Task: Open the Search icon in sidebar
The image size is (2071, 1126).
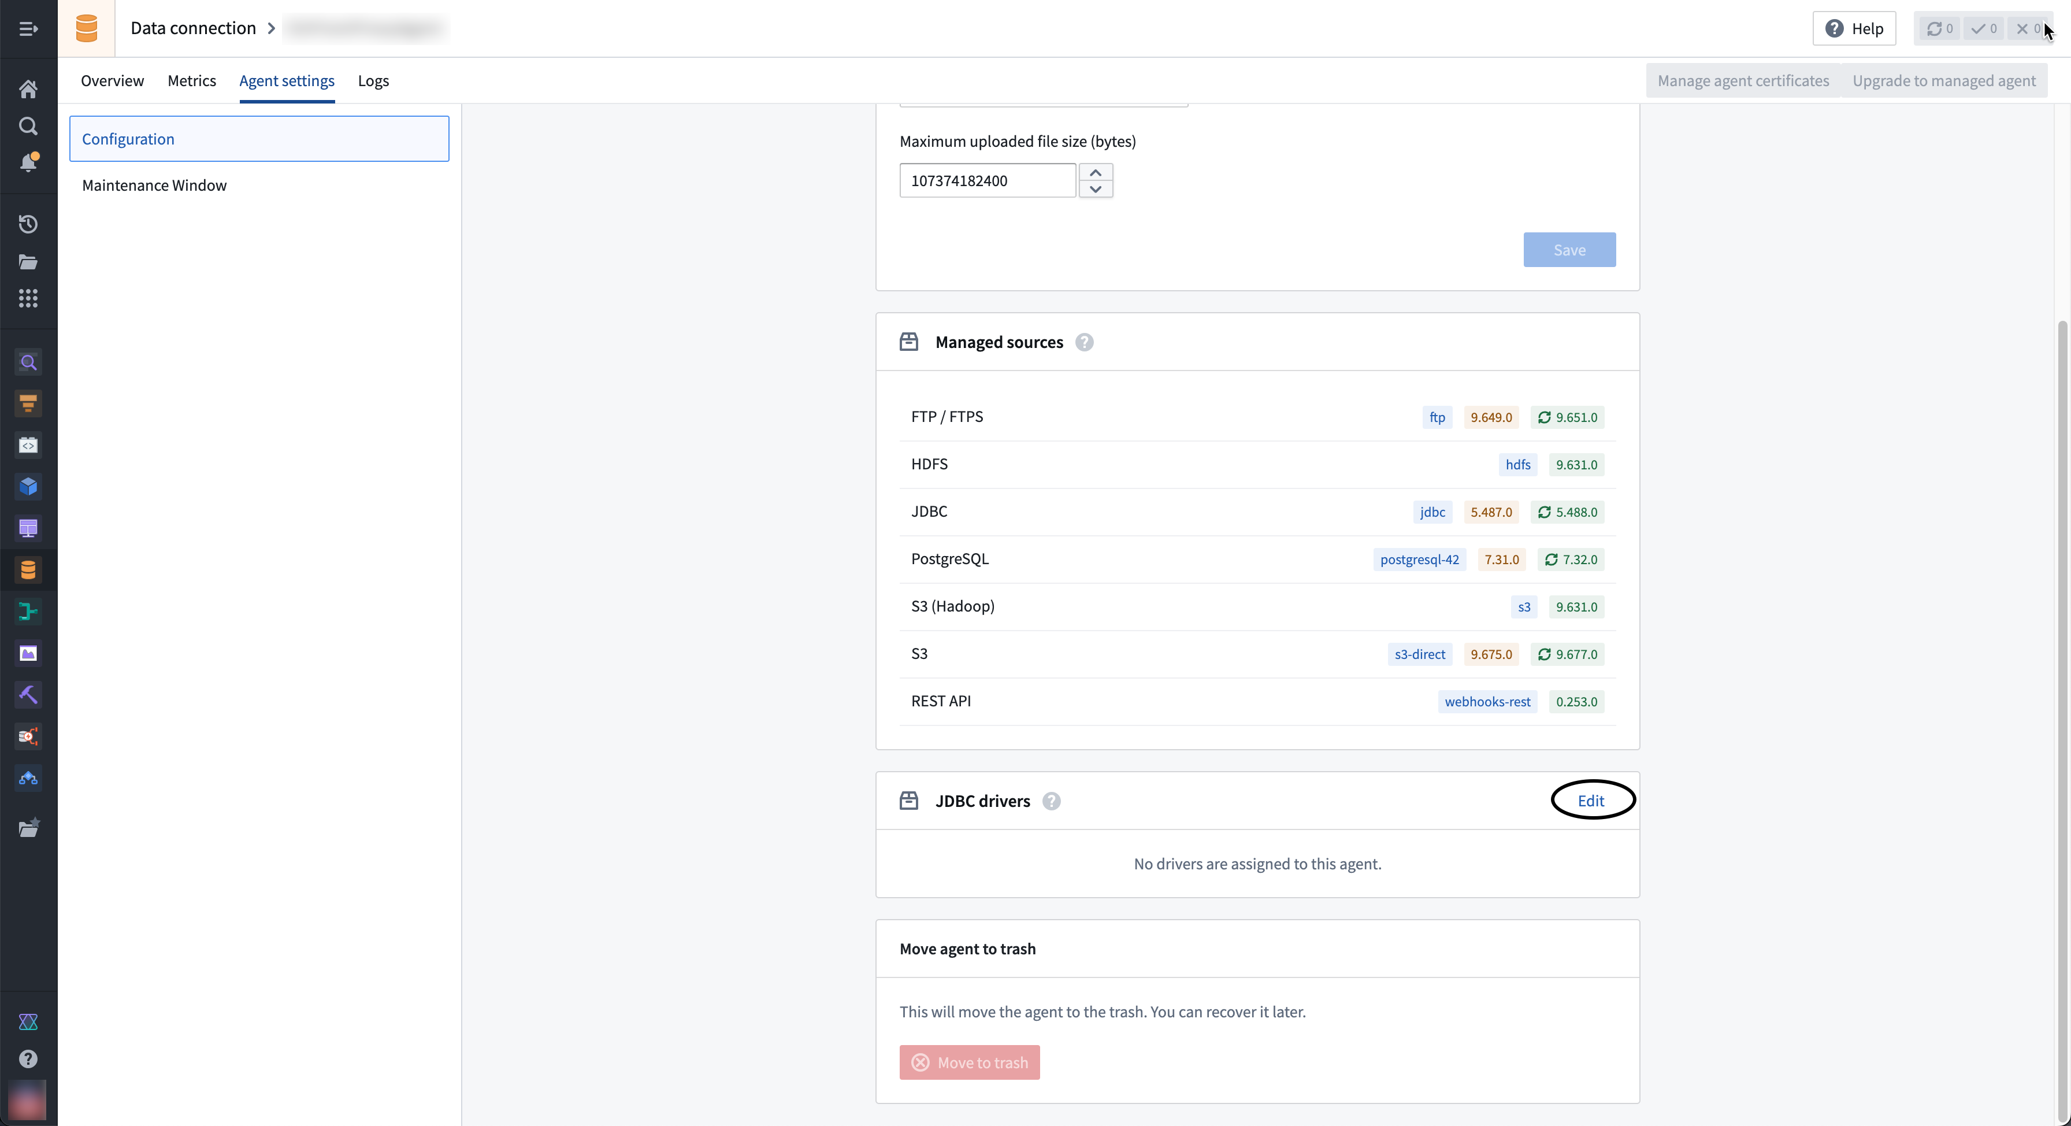Action: [28, 126]
